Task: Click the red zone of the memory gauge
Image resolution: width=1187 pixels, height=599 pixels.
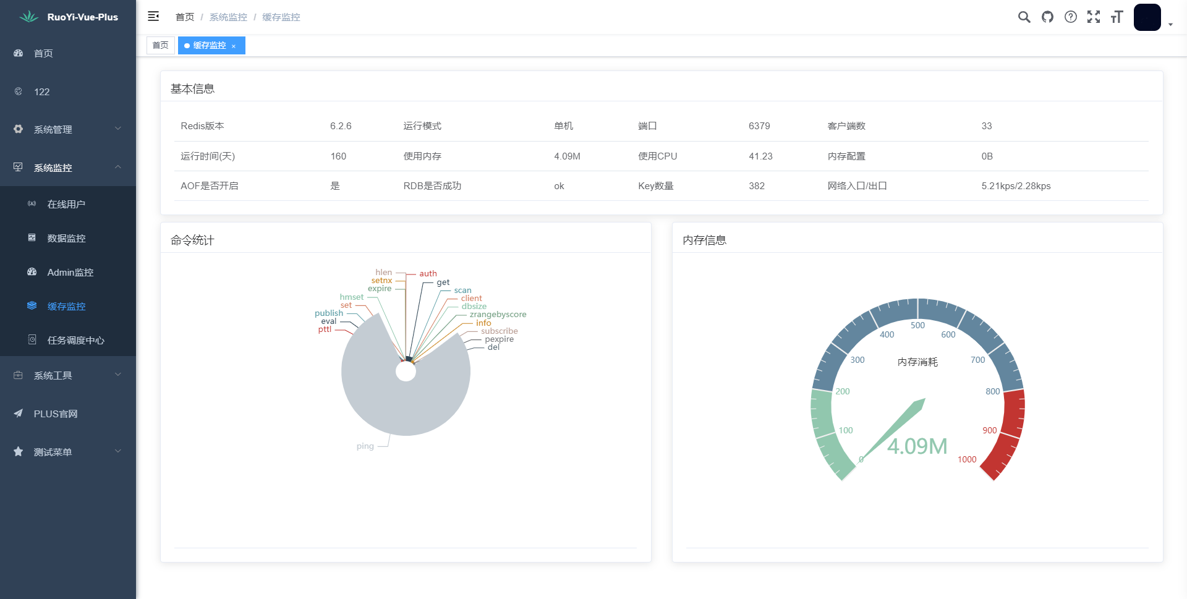Action: [x=1012, y=420]
